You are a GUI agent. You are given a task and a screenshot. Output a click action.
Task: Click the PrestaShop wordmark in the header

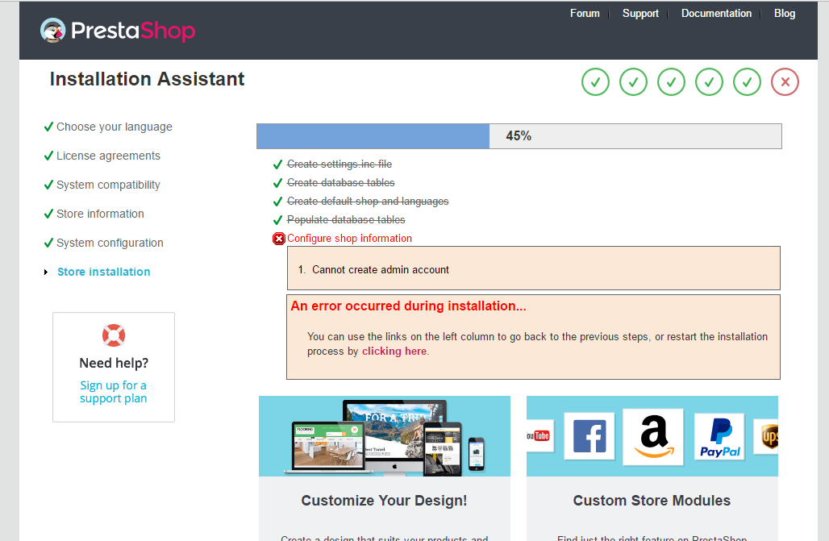(133, 31)
